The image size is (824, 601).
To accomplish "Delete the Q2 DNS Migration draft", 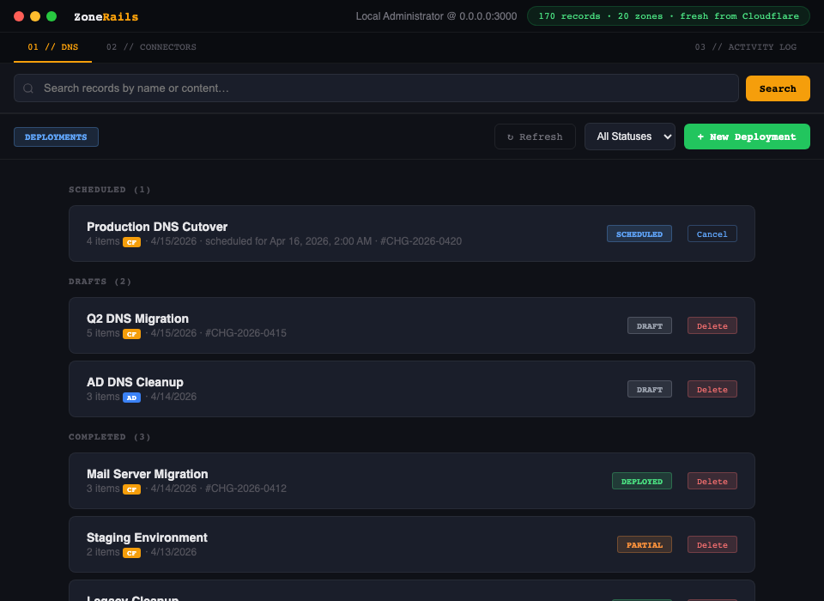I will click(x=712, y=325).
